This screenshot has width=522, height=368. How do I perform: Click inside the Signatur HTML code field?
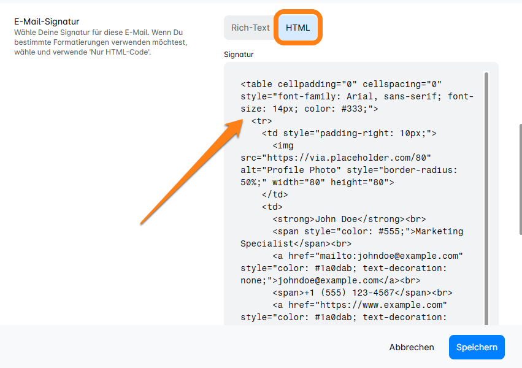361,194
